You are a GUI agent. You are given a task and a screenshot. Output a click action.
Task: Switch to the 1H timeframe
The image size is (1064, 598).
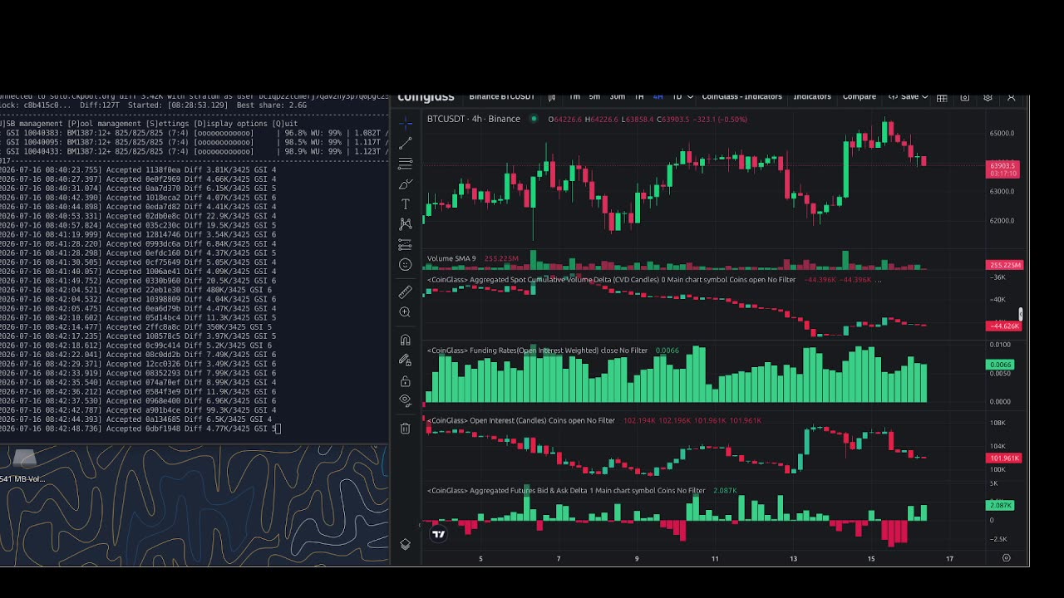[x=639, y=97]
